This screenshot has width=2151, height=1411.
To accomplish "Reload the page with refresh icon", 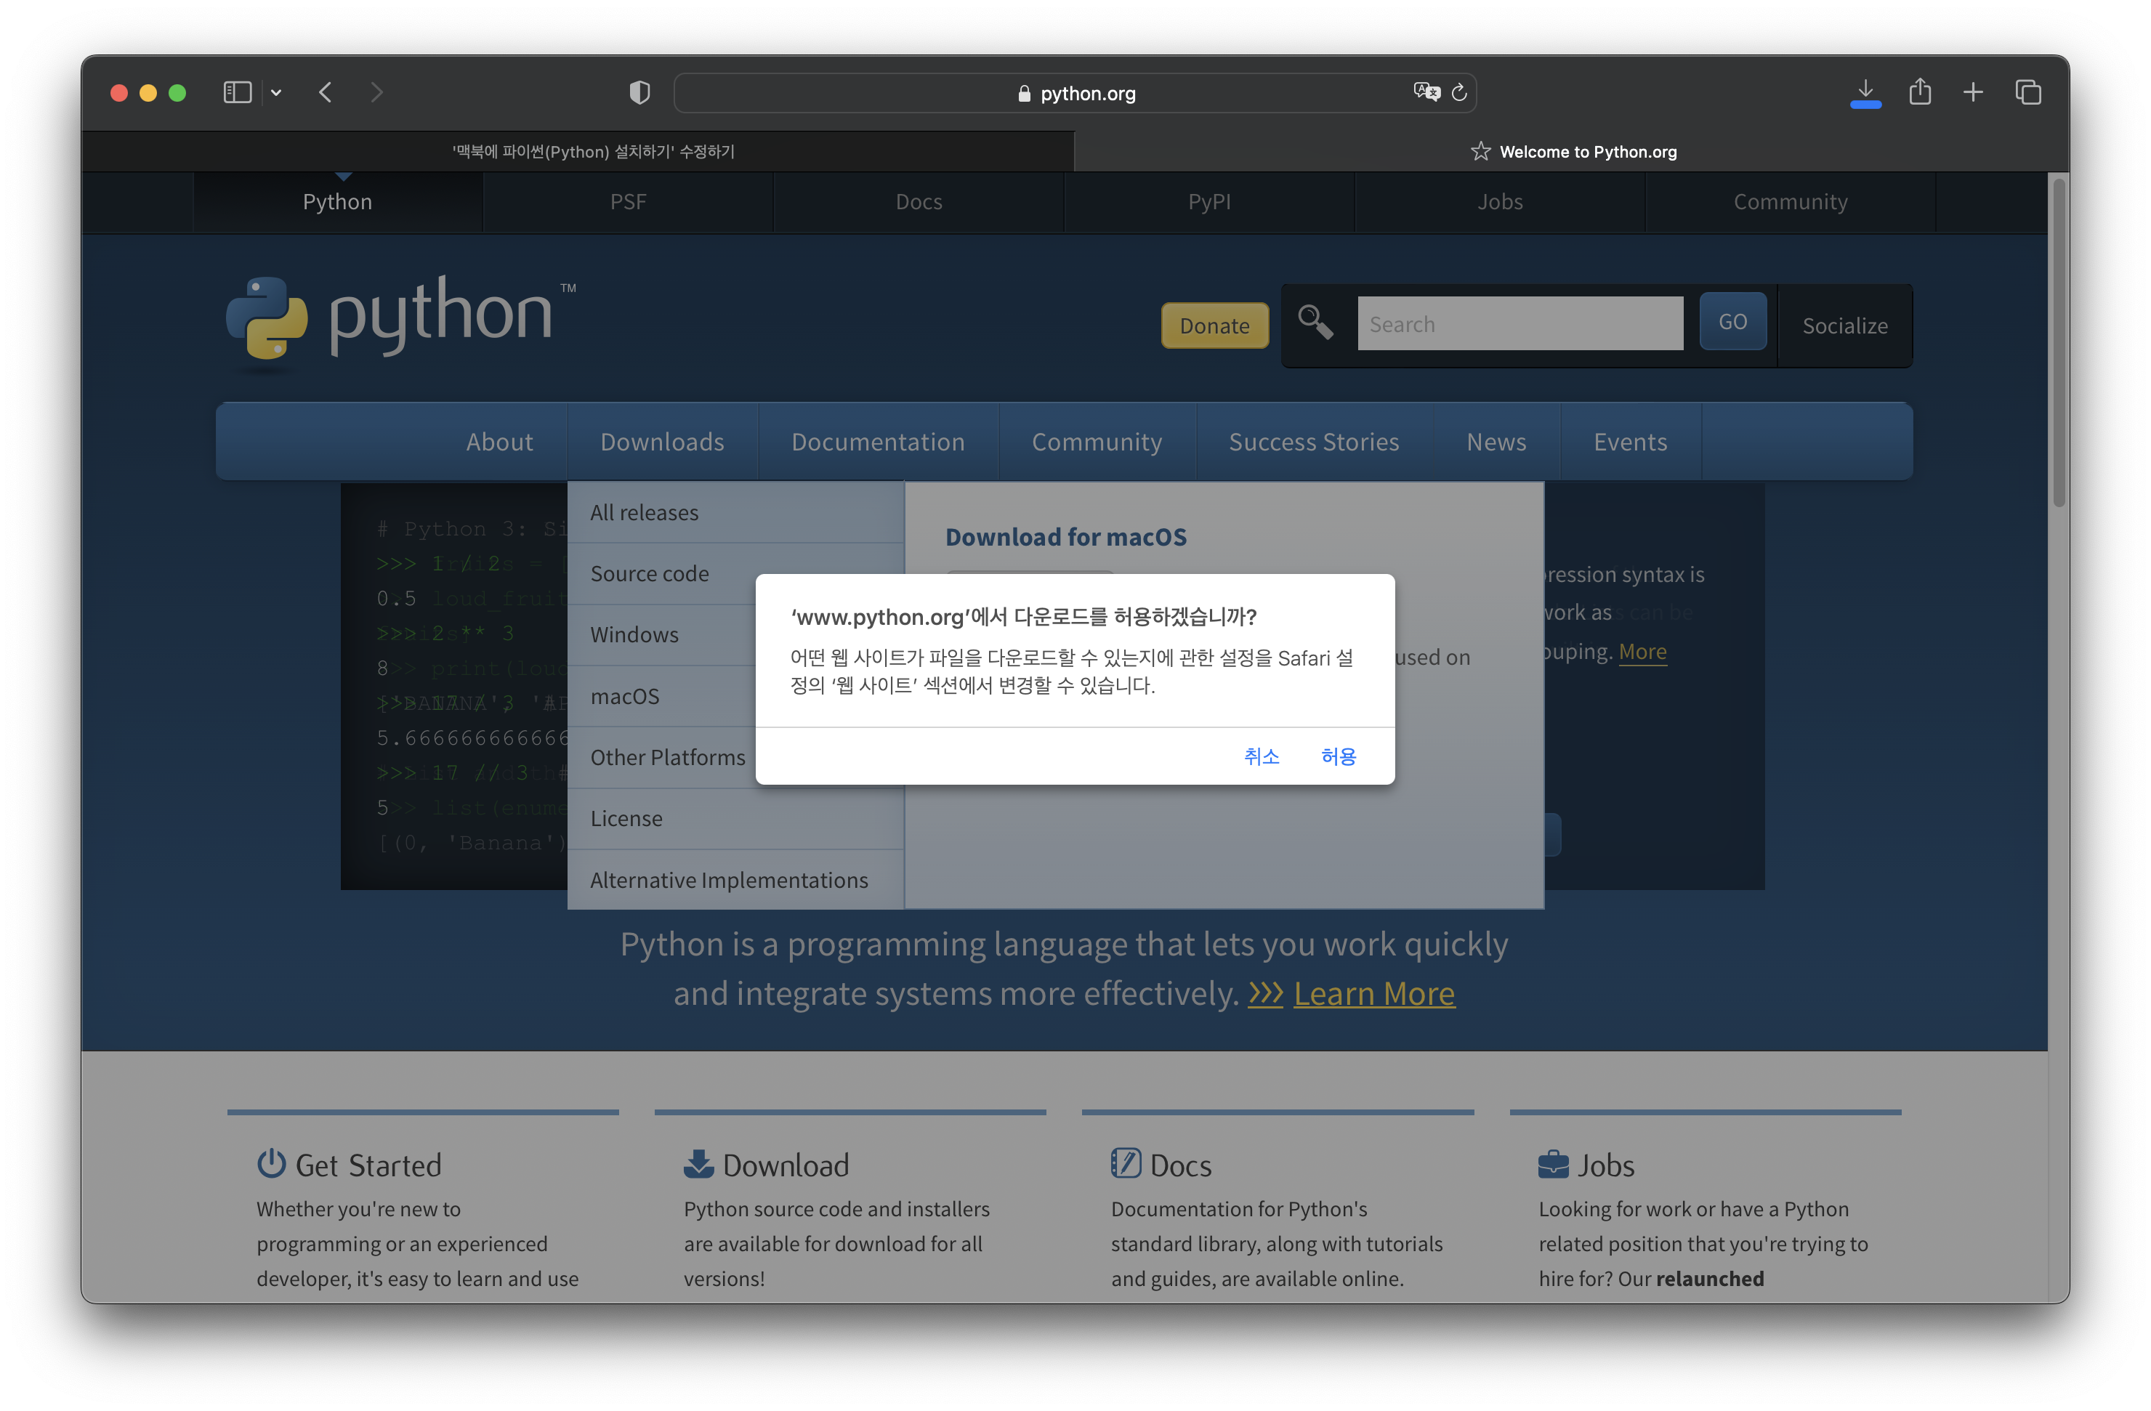I will [x=1458, y=92].
